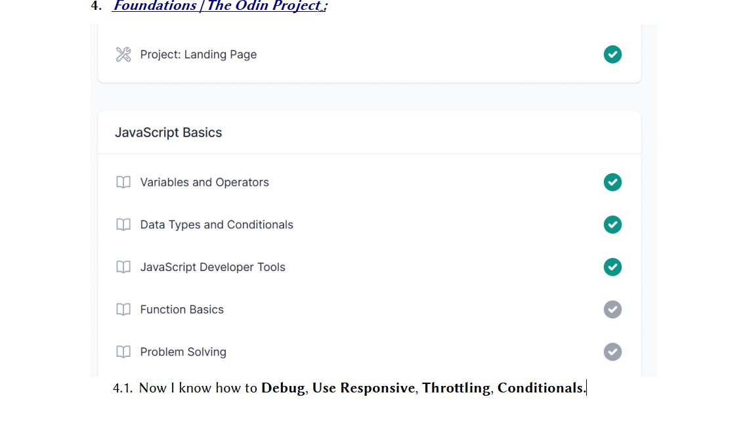Open the Problem Solving lesson

click(x=183, y=352)
